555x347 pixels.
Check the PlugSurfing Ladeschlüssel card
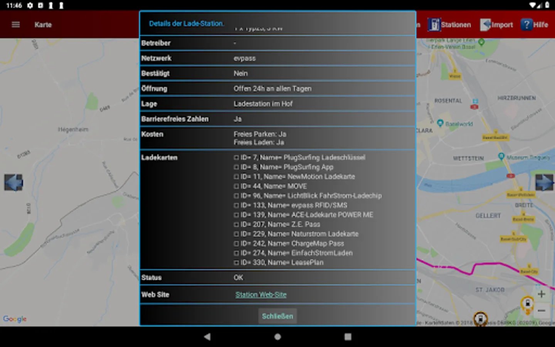236,158
